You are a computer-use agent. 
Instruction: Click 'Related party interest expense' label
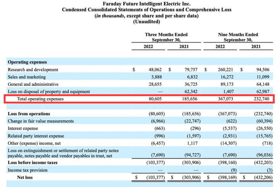point(36,136)
